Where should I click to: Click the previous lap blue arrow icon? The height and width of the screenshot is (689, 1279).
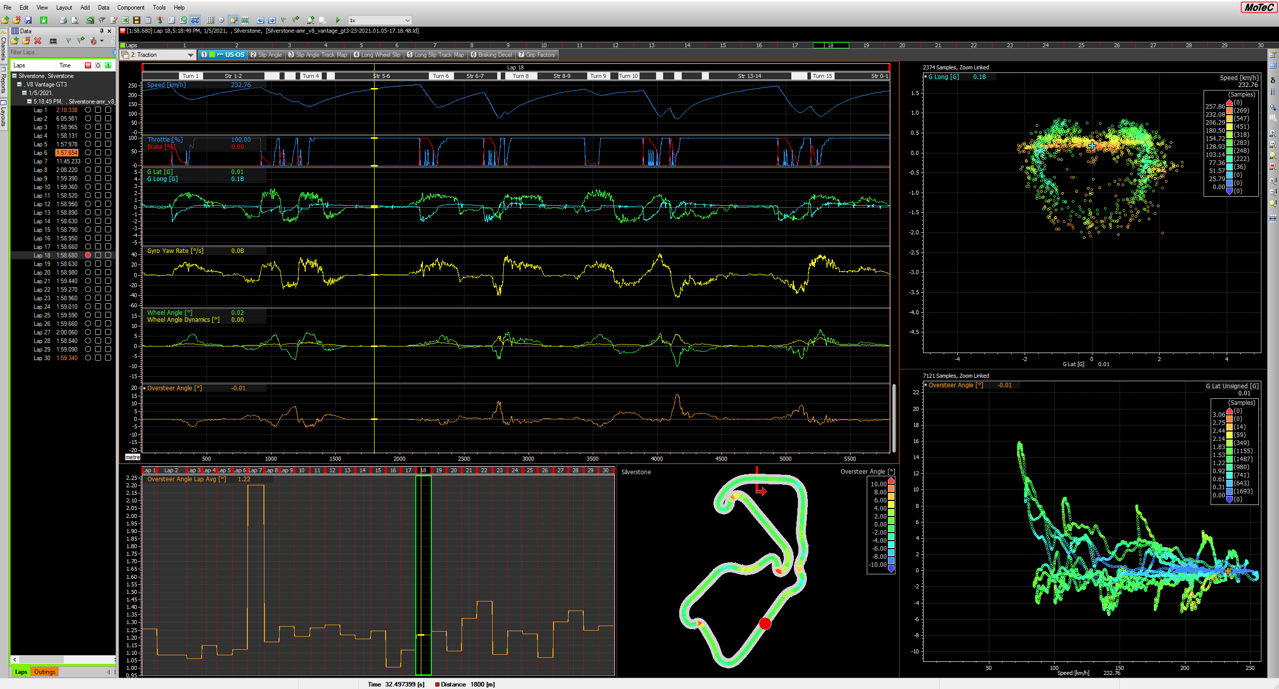coord(260,20)
